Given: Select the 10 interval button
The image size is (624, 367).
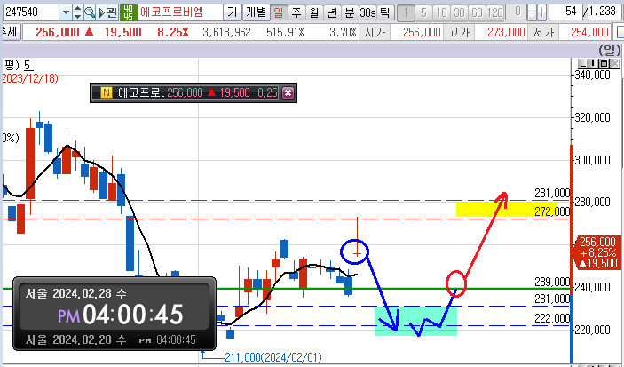Looking at the screenshot, I should (441, 13).
